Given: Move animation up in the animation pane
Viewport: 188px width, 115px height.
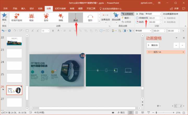Looking at the screenshot, I should click(x=176, y=45).
